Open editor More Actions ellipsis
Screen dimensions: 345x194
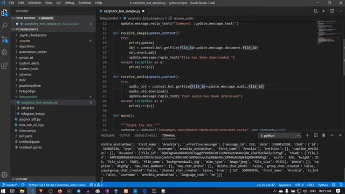pos(340,11)
